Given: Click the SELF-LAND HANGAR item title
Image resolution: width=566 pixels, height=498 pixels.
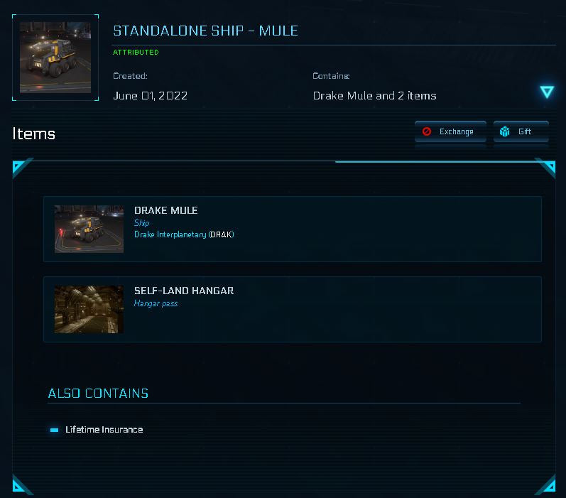Looking at the screenshot, I should click(184, 291).
